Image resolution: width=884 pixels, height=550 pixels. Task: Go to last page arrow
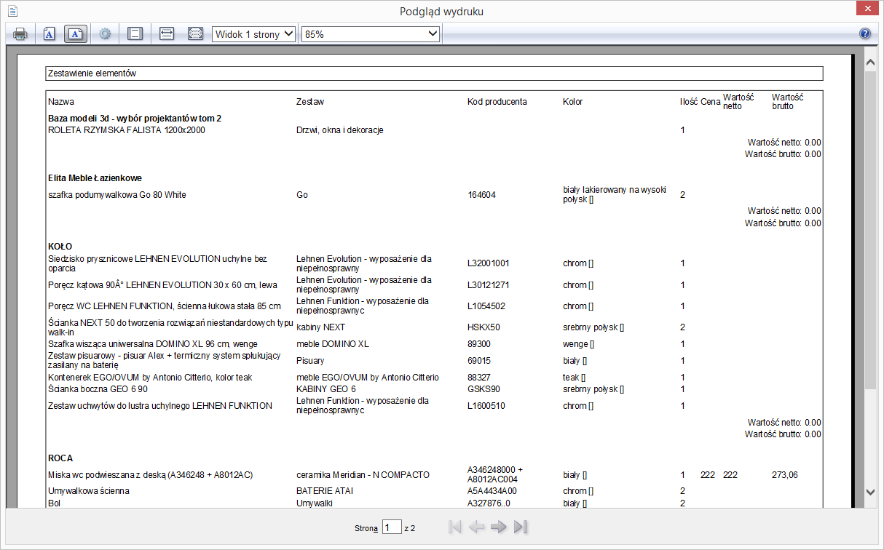pyautogui.click(x=521, y=527)
